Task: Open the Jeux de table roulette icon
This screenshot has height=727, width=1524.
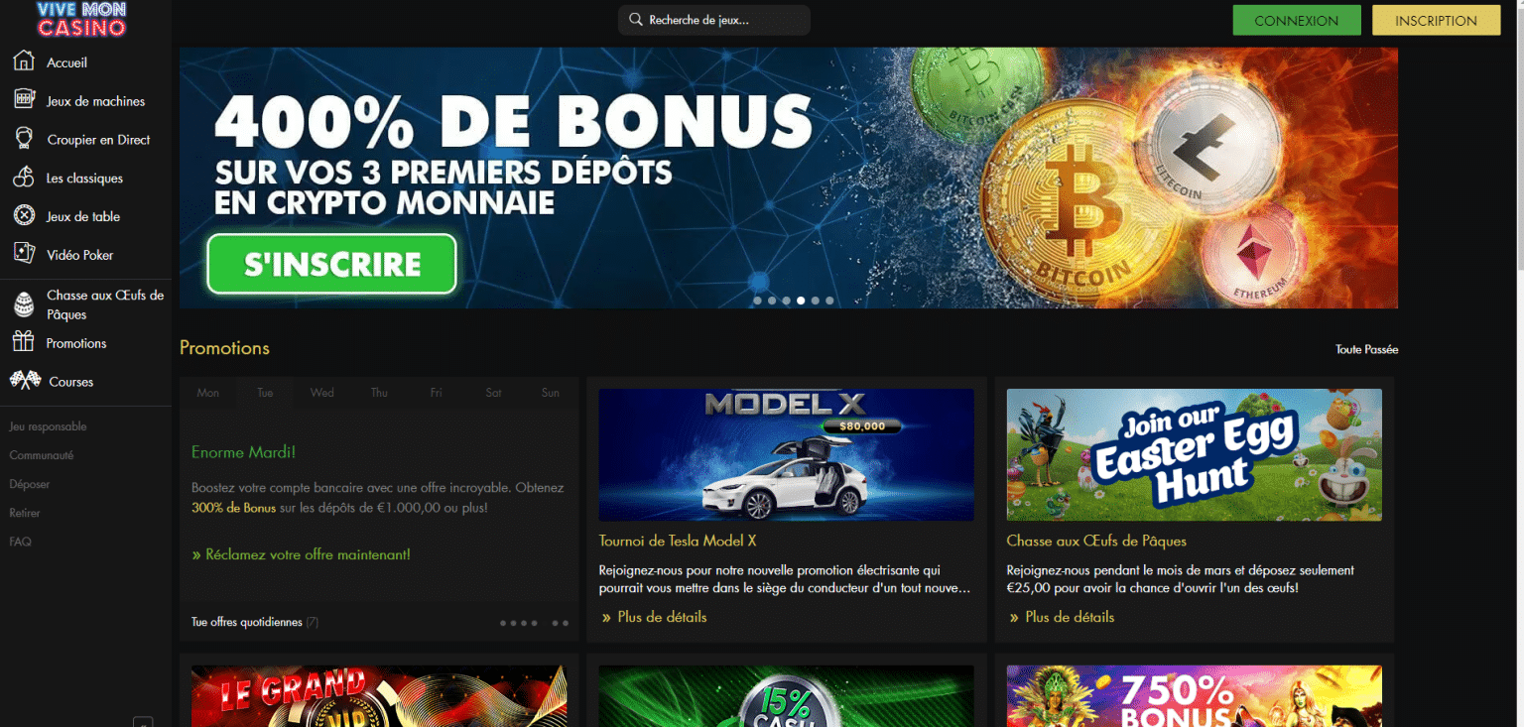Action: pyautogui.click(x=24, y=216)
